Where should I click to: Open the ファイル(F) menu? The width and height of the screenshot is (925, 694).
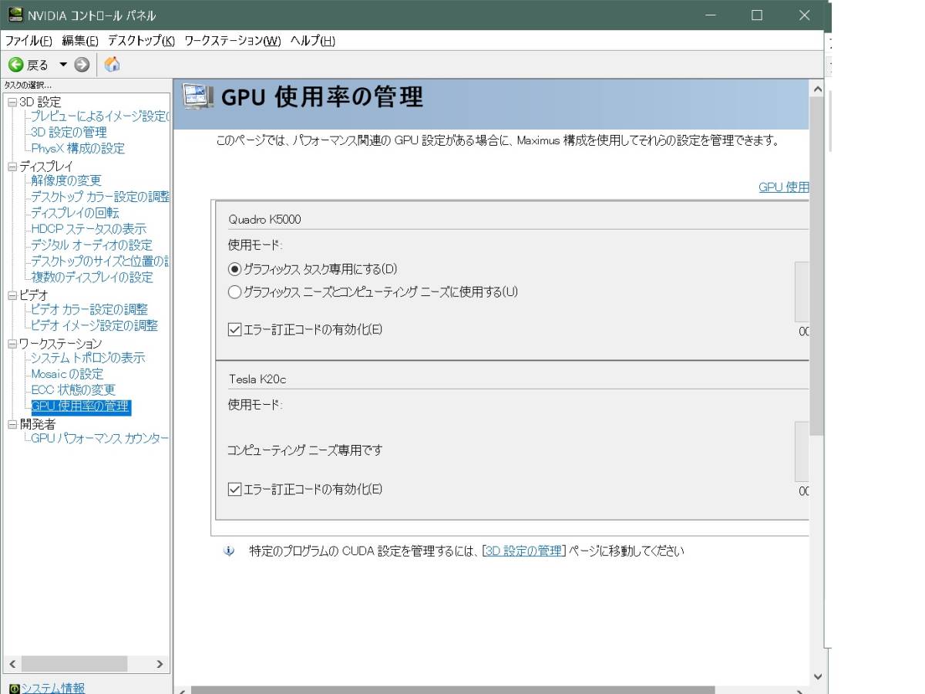(29, 41)
